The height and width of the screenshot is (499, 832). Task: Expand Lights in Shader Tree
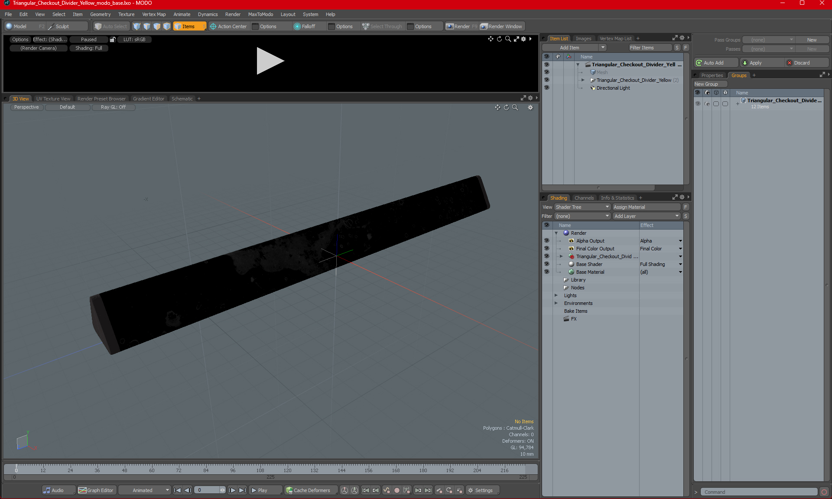[556, 295]
